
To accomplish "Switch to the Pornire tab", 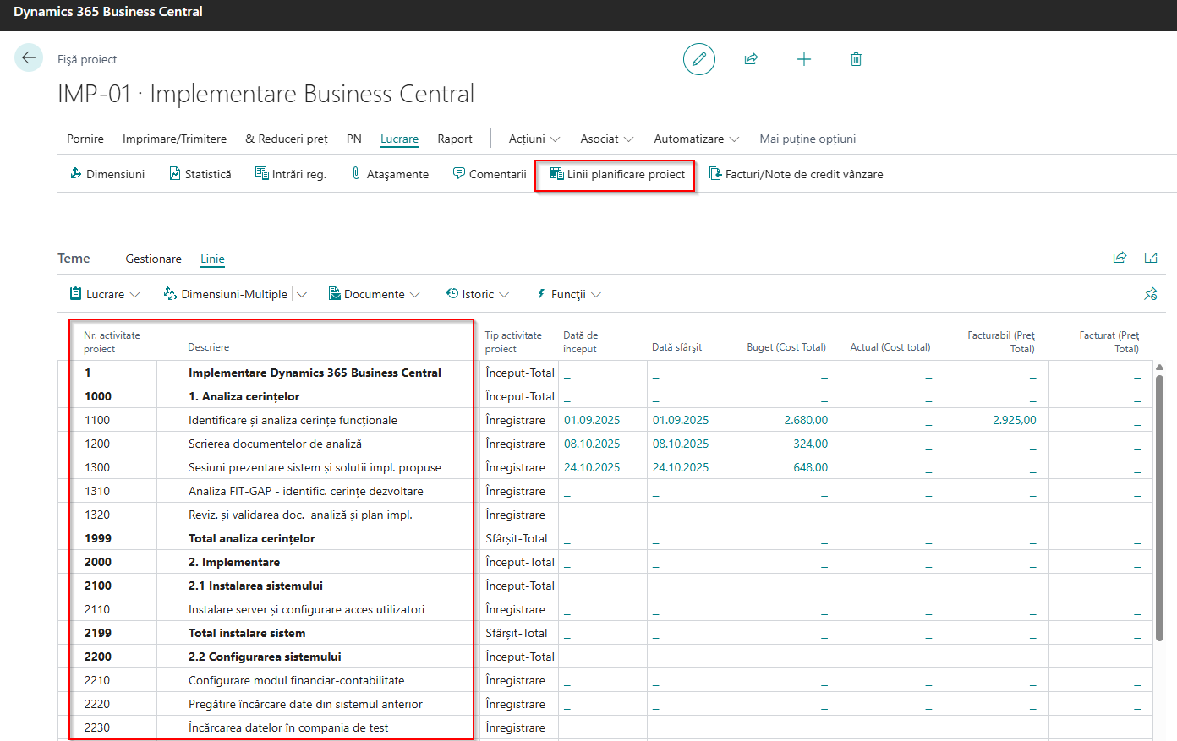I will [x=85, y=139].
